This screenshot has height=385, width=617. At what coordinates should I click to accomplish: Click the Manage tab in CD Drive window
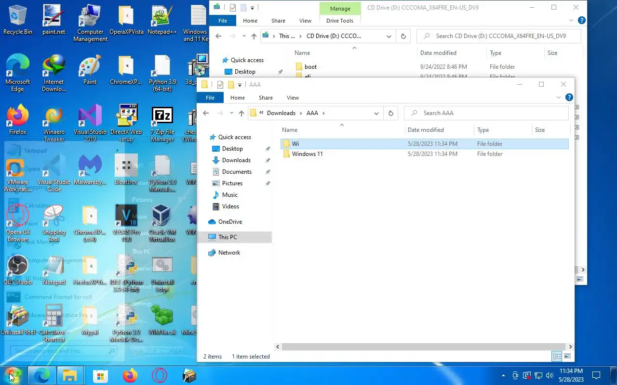[340, 9]
